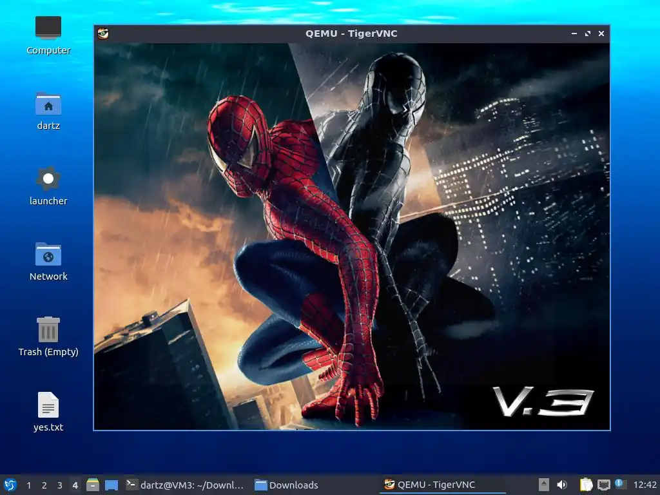Minimize the QEMU - TigerVNC window

574,34
